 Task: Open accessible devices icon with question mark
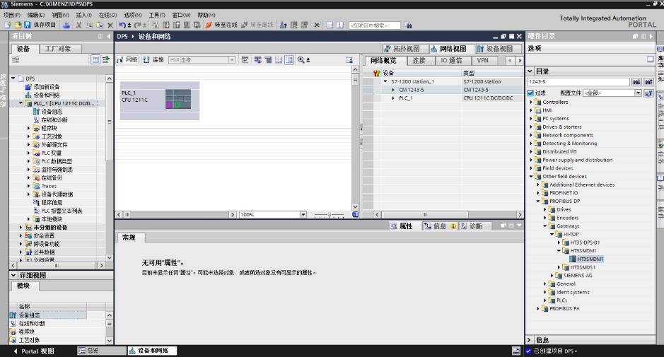[x=284, y=25]
